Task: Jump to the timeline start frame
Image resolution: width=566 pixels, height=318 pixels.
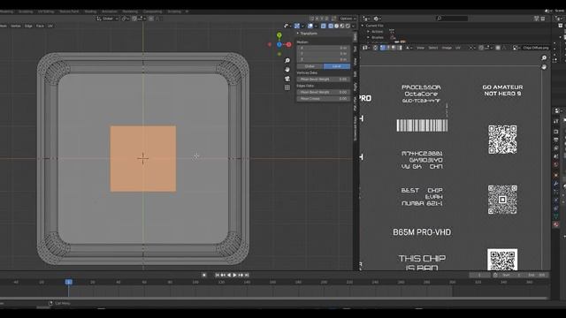Action: (217, 275)
